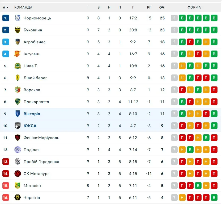Open the Вікторія team page link
222x204 pixels.
pos(32,114)
